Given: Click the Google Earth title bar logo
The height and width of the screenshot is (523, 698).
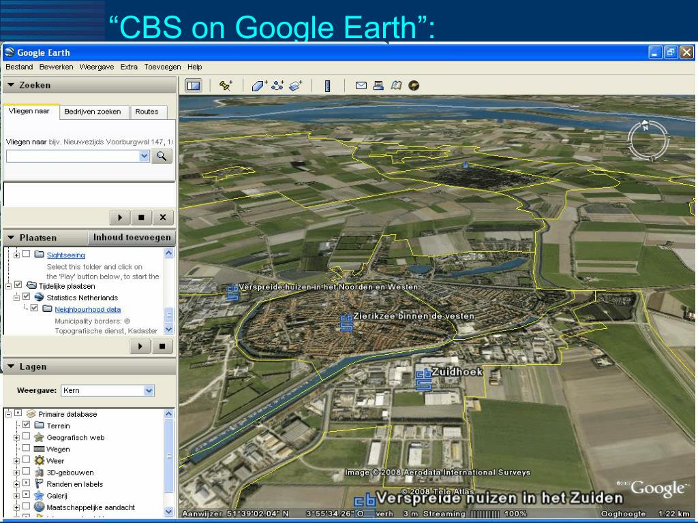Looking at the screenshot, I should 10,52.
